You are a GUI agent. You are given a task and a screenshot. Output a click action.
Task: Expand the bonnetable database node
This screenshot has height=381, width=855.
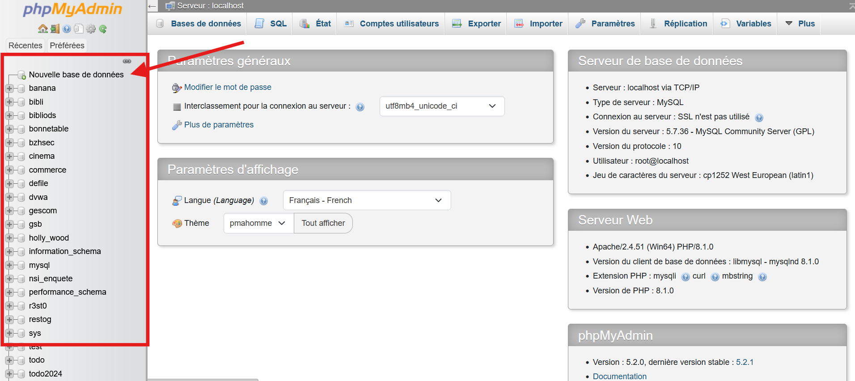pos(9,129)
